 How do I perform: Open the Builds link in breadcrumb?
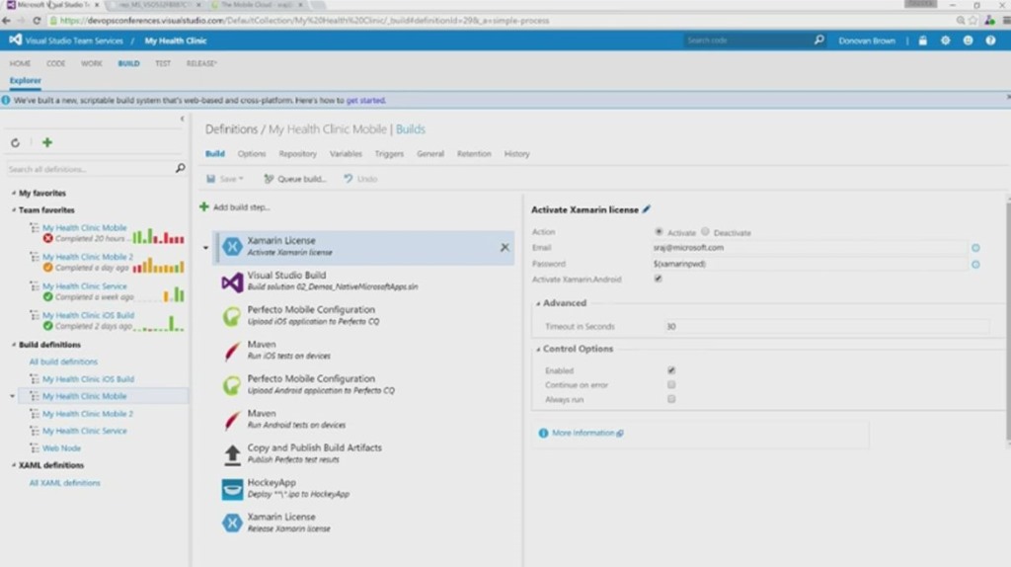tap(411, 129)
